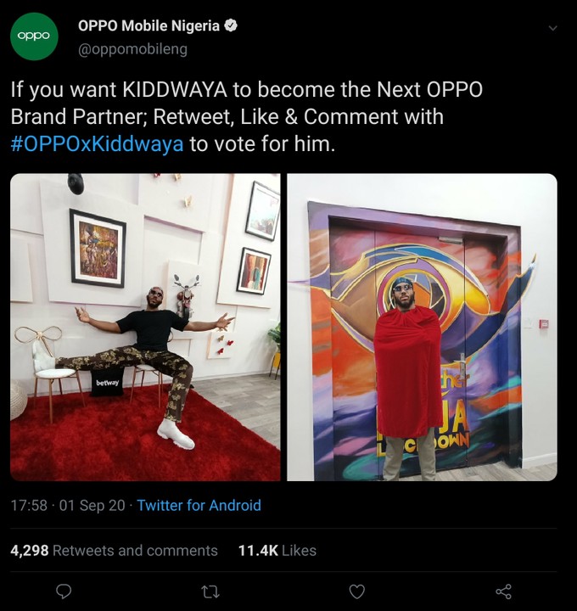This screenshot has width=577, height=611.
Task: Open the tweet options dropdown chevron
Action: click(553, 28)
